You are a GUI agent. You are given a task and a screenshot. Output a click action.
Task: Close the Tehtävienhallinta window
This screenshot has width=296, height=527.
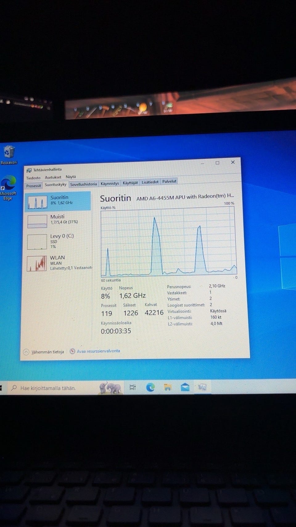(x=233, y=162)
